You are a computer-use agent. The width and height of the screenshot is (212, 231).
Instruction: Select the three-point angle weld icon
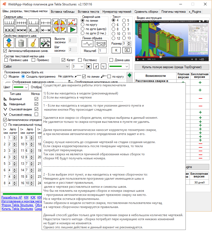click(x=72, y=22)
